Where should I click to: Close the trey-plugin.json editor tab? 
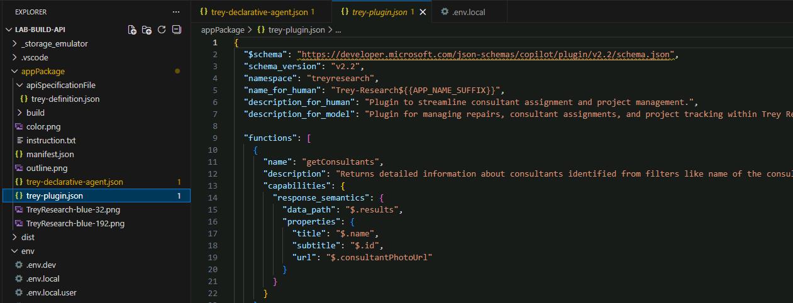(423, 12)
